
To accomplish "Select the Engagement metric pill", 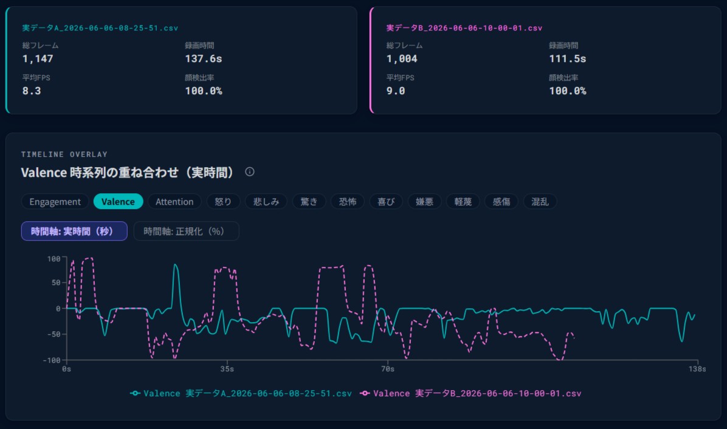I will 55,202.
